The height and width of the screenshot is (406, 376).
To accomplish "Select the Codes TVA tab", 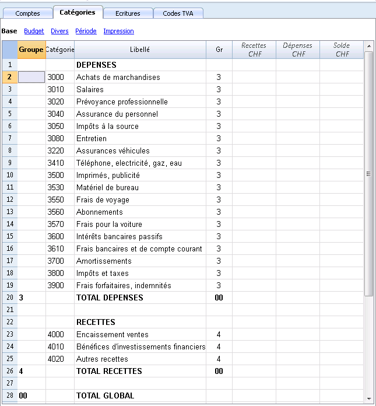I will click(178, 13).
